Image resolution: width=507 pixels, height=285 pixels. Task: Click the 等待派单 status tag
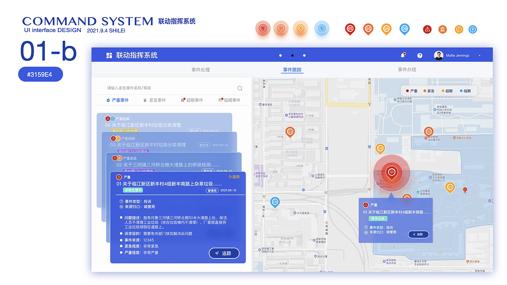point(378,218)
